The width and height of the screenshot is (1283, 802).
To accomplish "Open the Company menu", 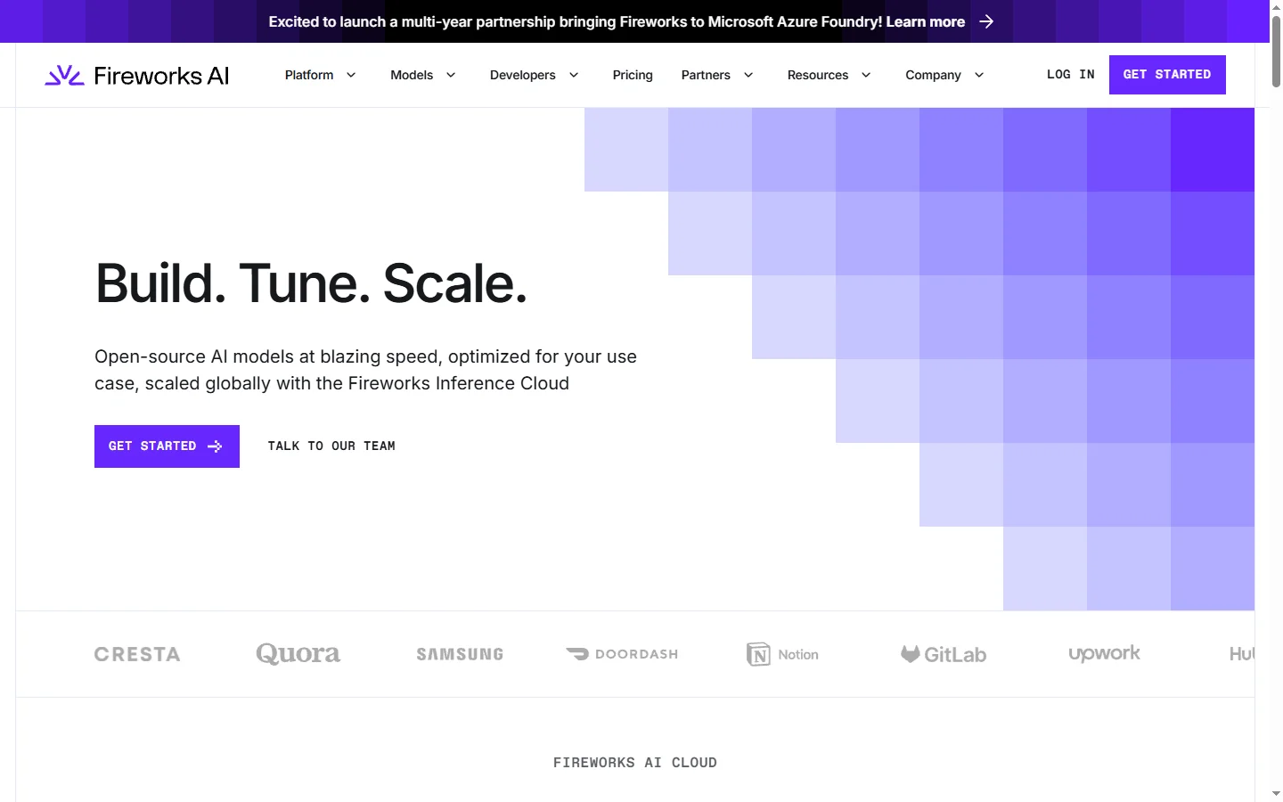I will pyautogui.click(x=944, y=75).
